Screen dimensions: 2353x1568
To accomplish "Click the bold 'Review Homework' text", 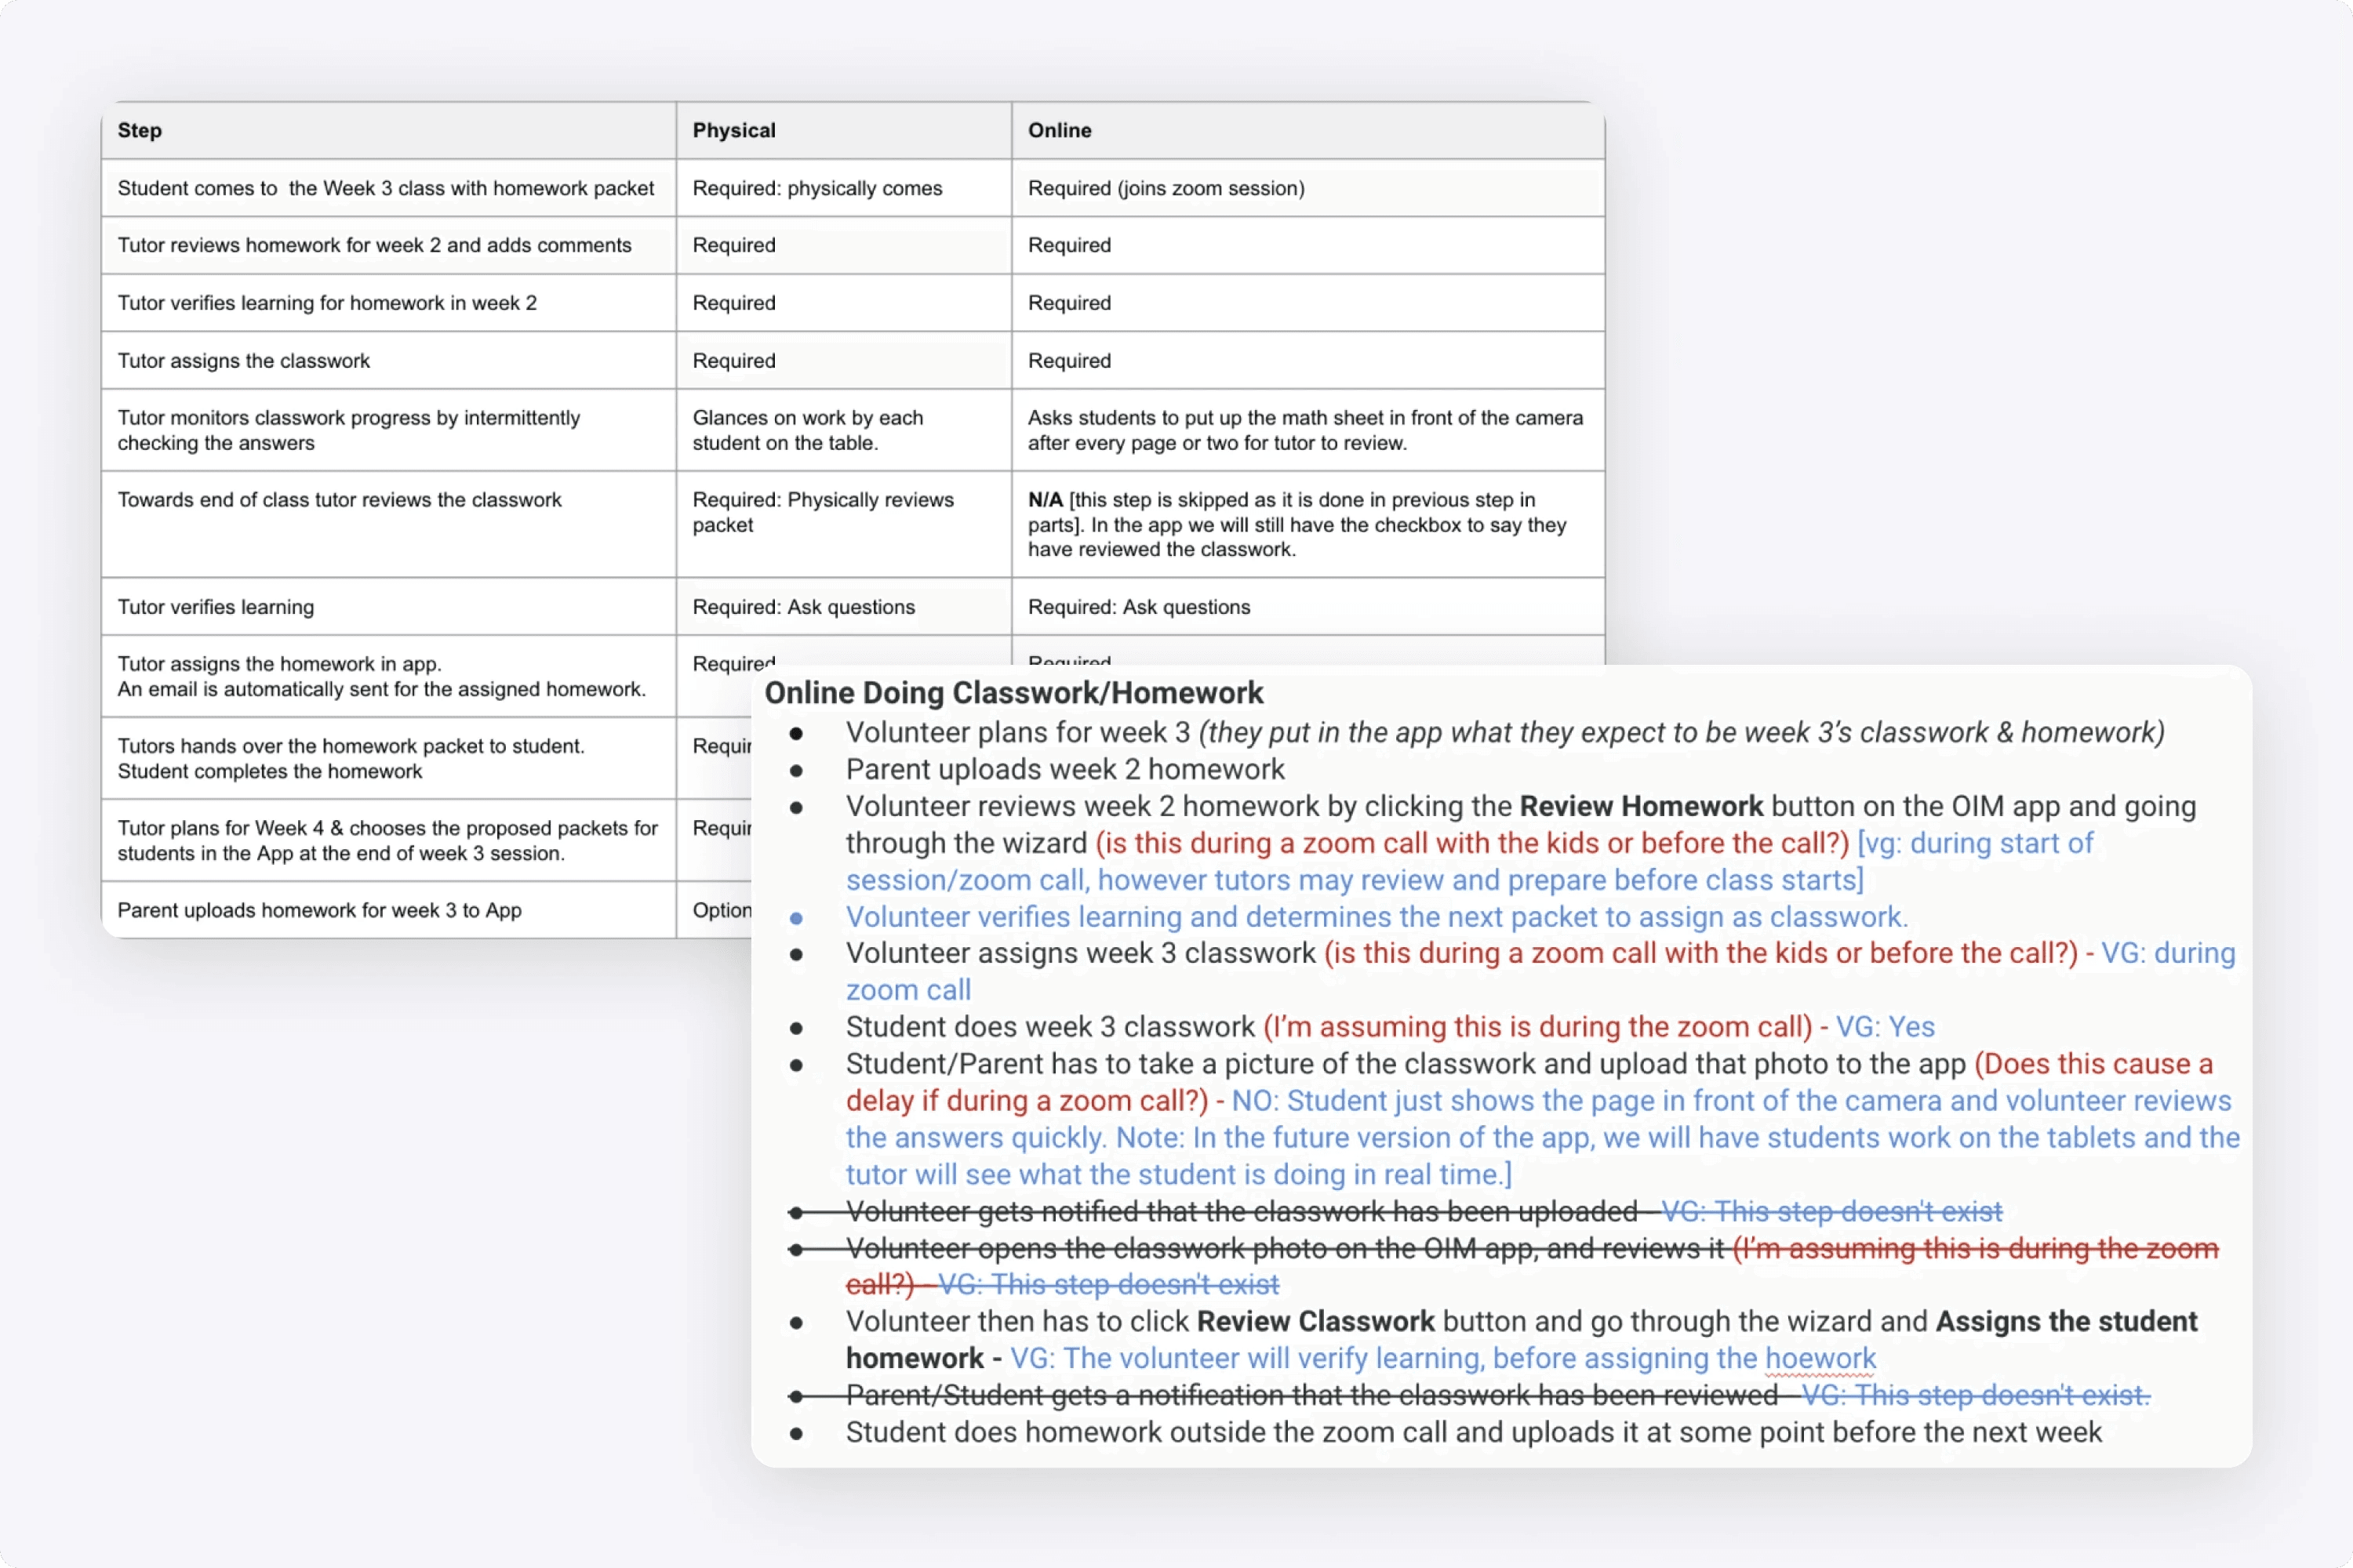I will tap(1641, 806).
